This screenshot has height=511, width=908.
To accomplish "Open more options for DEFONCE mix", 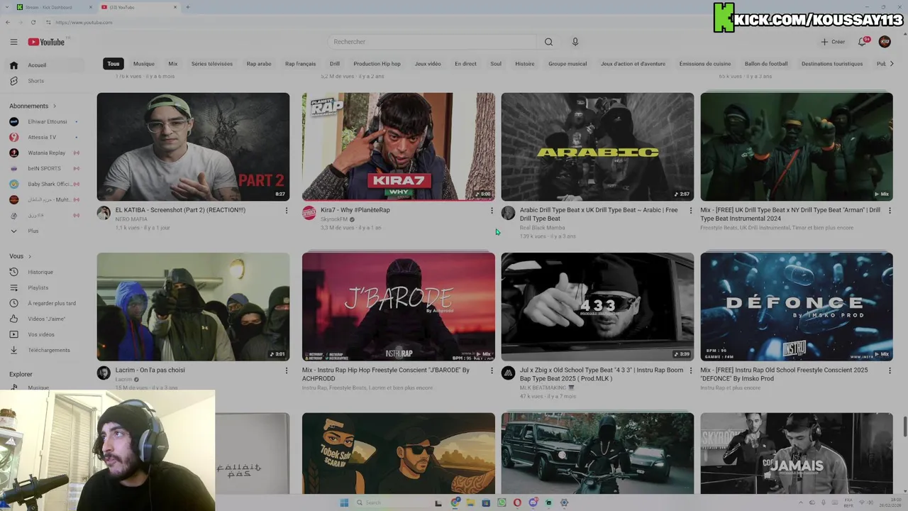I will (x=890, y=370).
